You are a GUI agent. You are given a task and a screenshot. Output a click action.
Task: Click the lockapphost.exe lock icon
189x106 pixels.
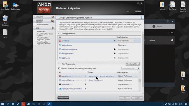pyautogui.click(x=115, y=54)
